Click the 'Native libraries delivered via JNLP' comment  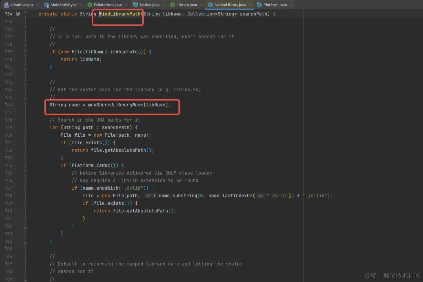[142, 173]
